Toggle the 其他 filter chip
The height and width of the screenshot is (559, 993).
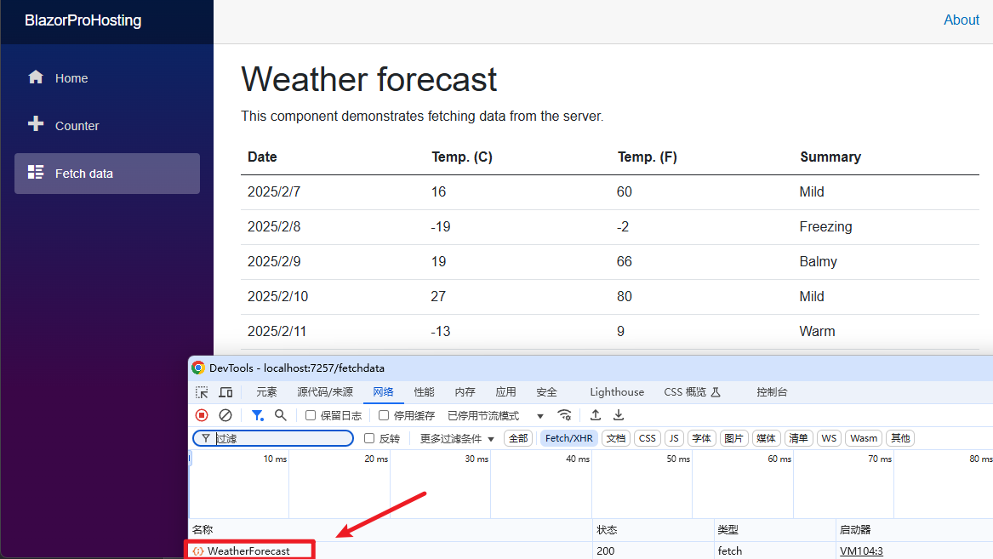point(900,438)
